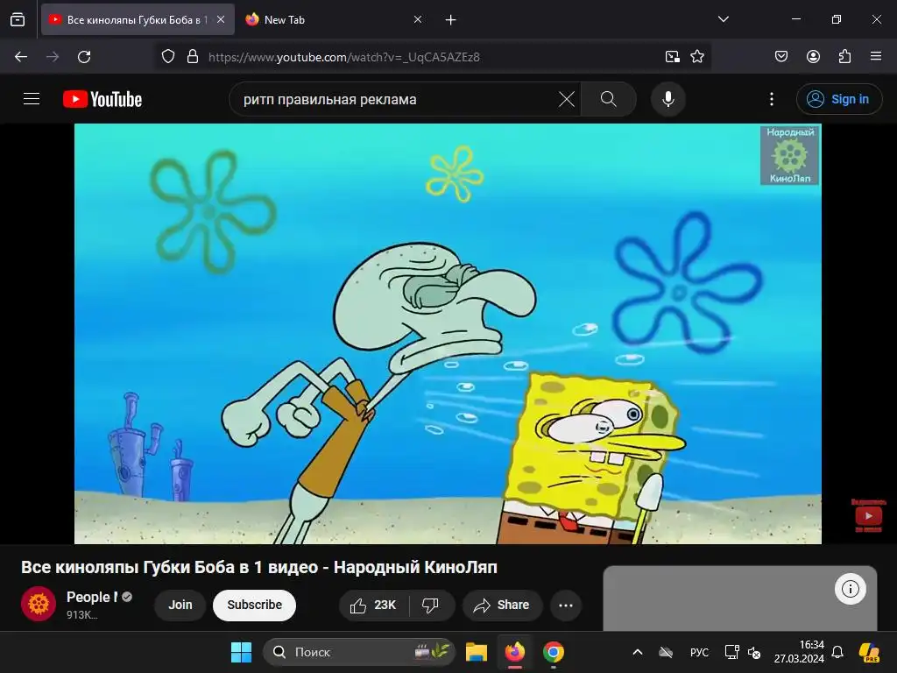
Task: Open Google Chrome from taskbar
Action: pos(554,652)
